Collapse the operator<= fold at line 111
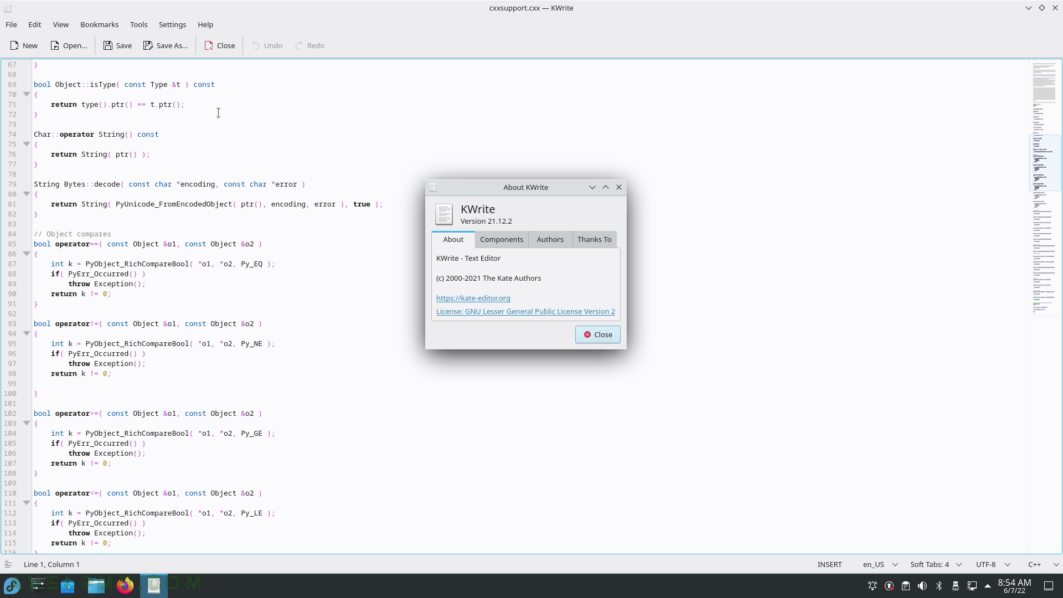The image size is (1063, 598). pyautogui.click(x=26, y=503)
